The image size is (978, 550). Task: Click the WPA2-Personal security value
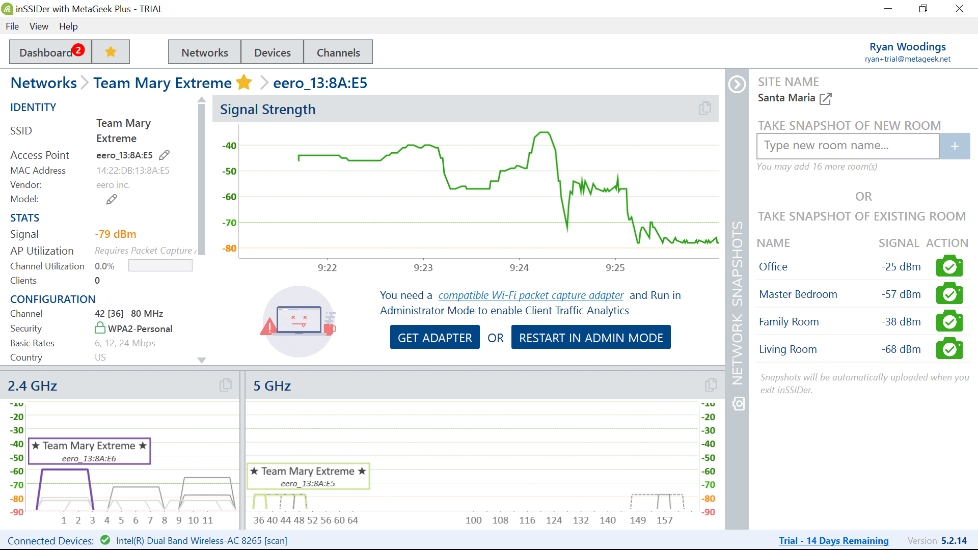point(140,328)
